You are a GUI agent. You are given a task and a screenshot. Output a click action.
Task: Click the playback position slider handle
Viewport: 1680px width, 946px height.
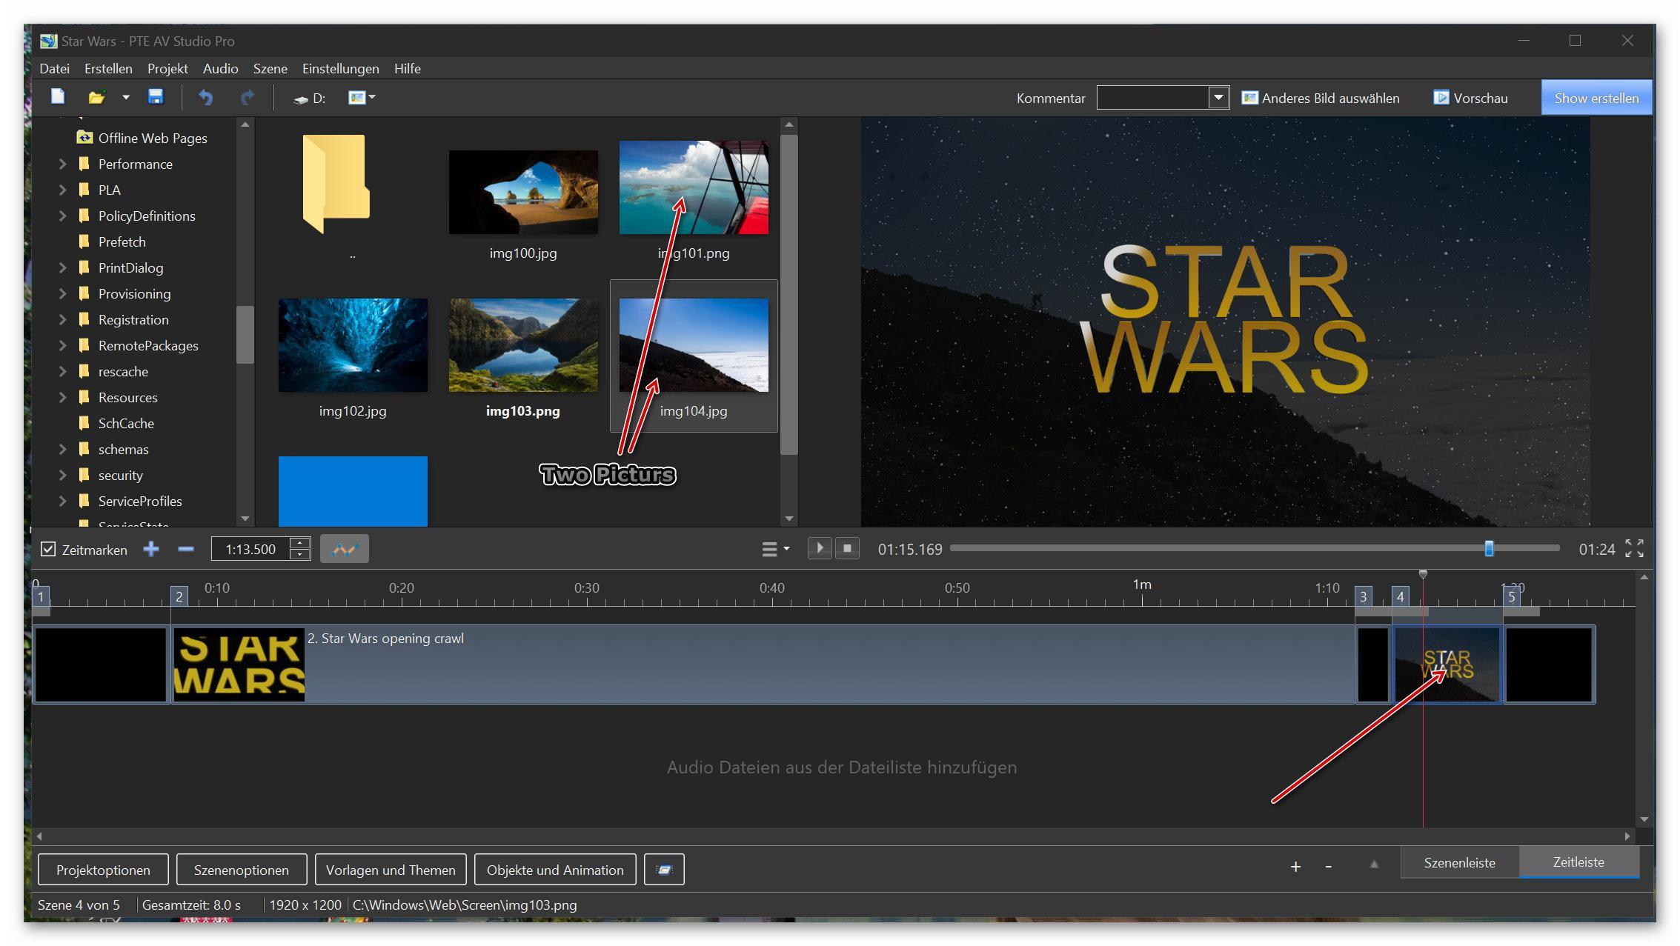click(x=1489, y=548)
